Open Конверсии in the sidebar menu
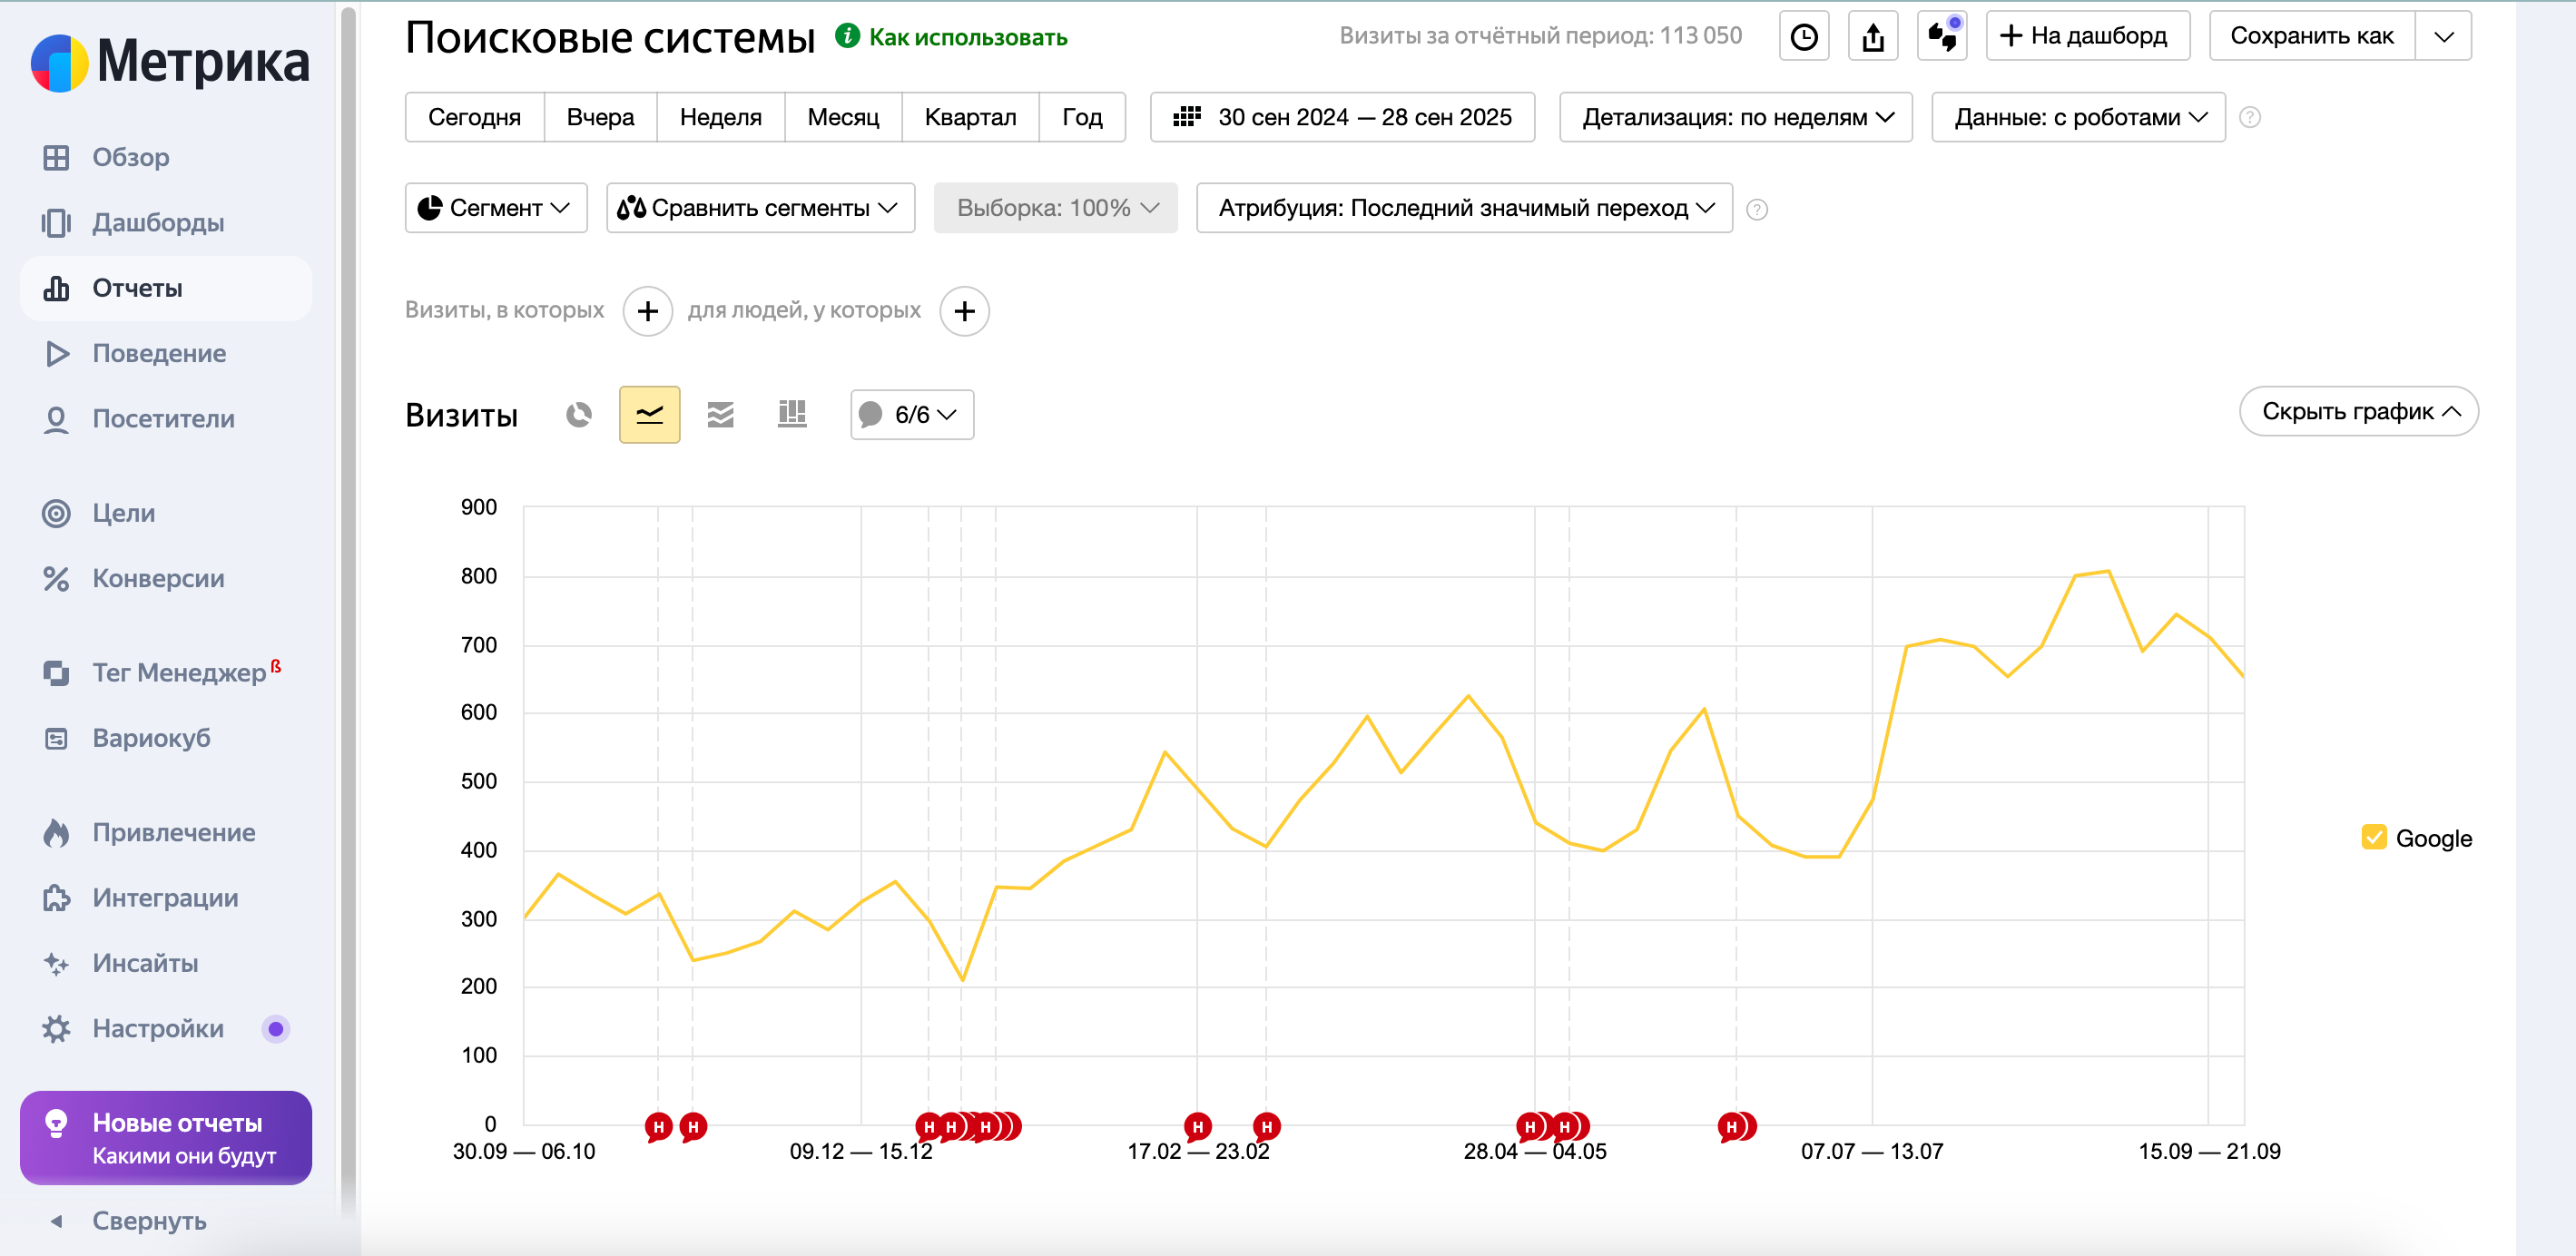 (x=158, y=578)
